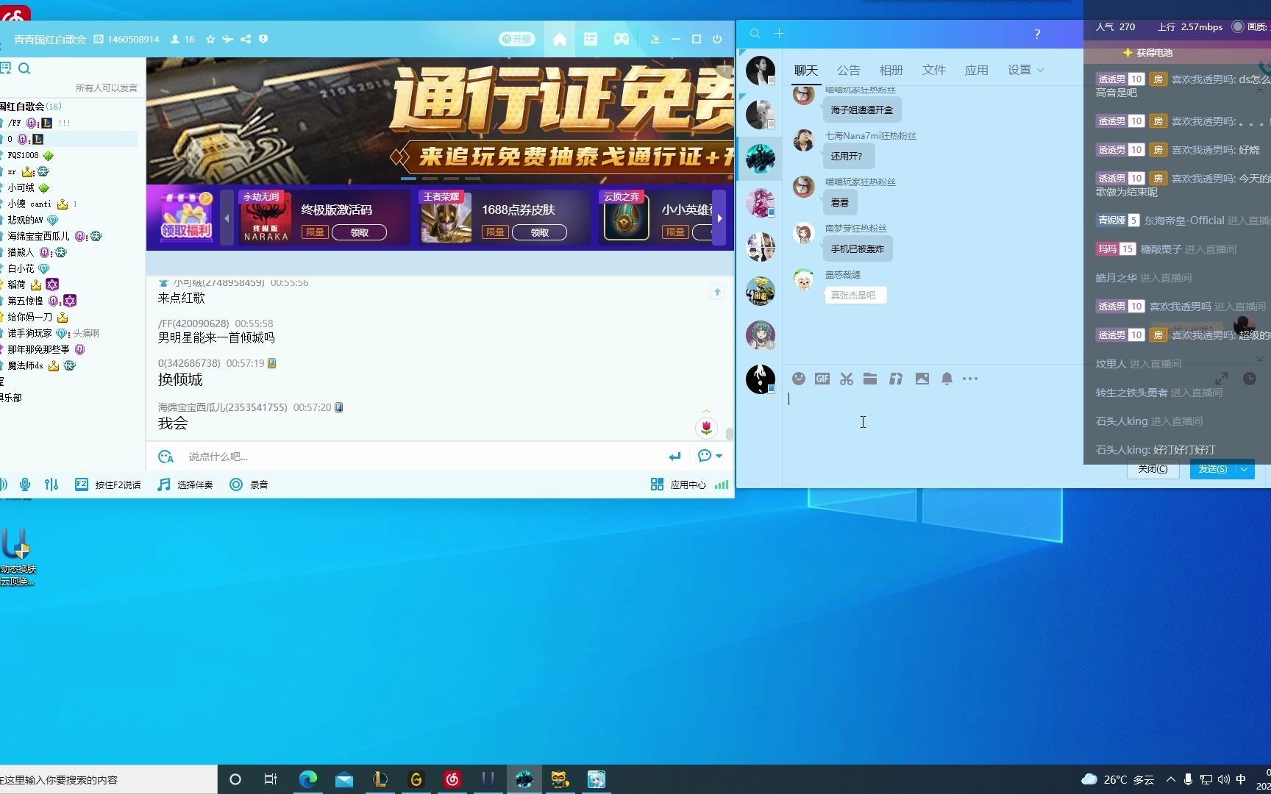Screen dimensions: 1271x794
Task: Click the folder send-file icon
Action: (870, 379)
